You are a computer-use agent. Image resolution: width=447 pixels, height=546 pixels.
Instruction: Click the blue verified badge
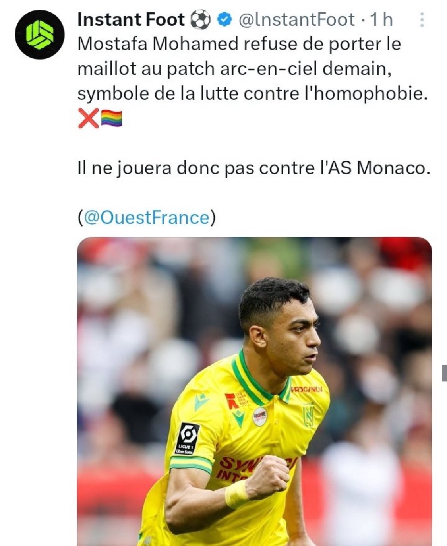point(225,20)
